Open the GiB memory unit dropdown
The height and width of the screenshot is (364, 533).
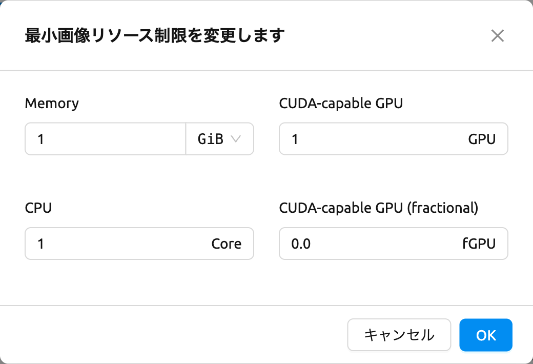coord(219,139)
